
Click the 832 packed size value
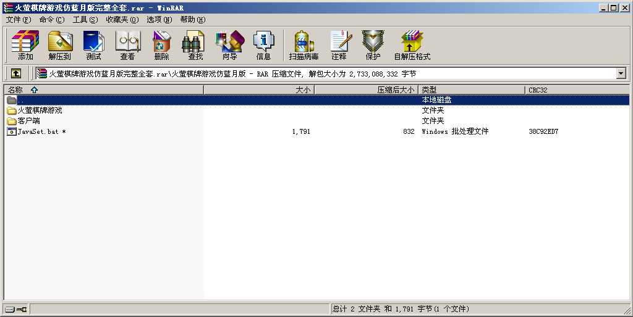[409, 131]
